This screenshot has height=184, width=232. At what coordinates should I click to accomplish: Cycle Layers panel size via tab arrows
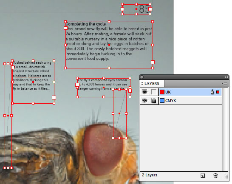[x=142, y=83]
